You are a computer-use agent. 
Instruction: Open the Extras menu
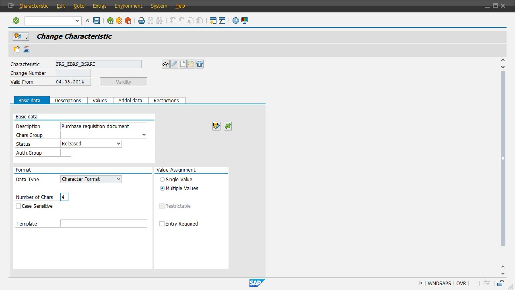click(99, 6)
